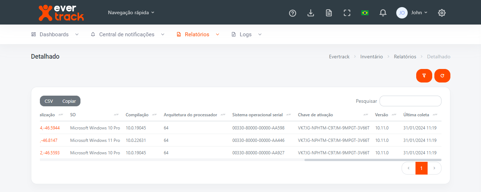Click the help question mark icon
This screenshot has width=481, height=192.
(293, 13)
